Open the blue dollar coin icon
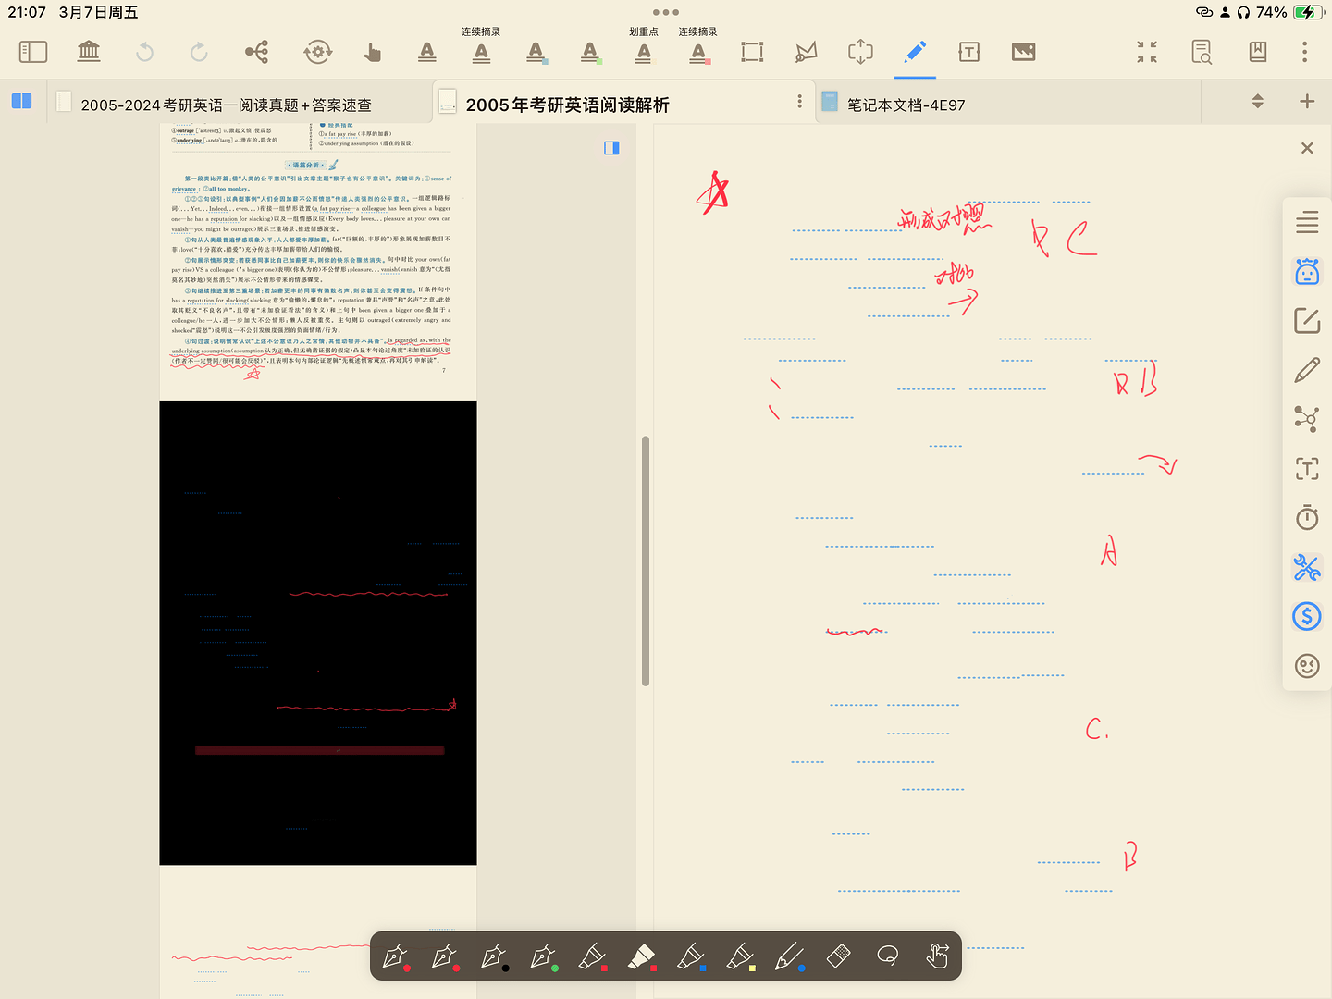The image size is (1332, 999). 1307,616
